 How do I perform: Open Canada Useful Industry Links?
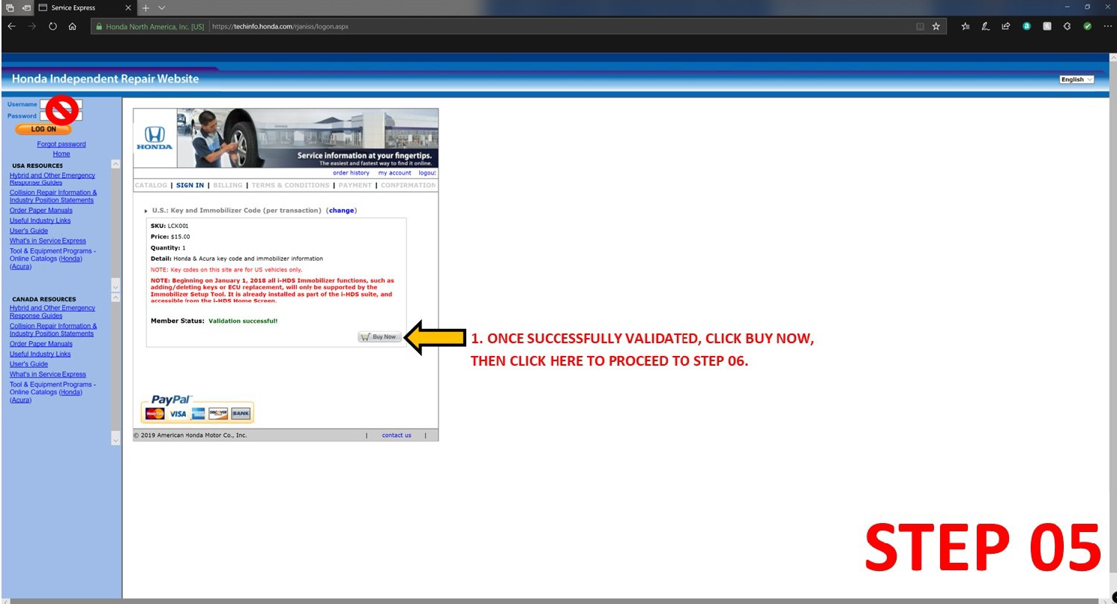point(40,354)
